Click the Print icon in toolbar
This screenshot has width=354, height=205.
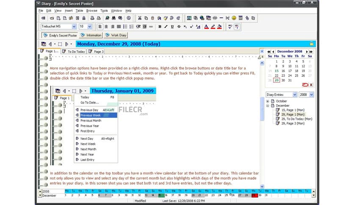click(92, 18)
